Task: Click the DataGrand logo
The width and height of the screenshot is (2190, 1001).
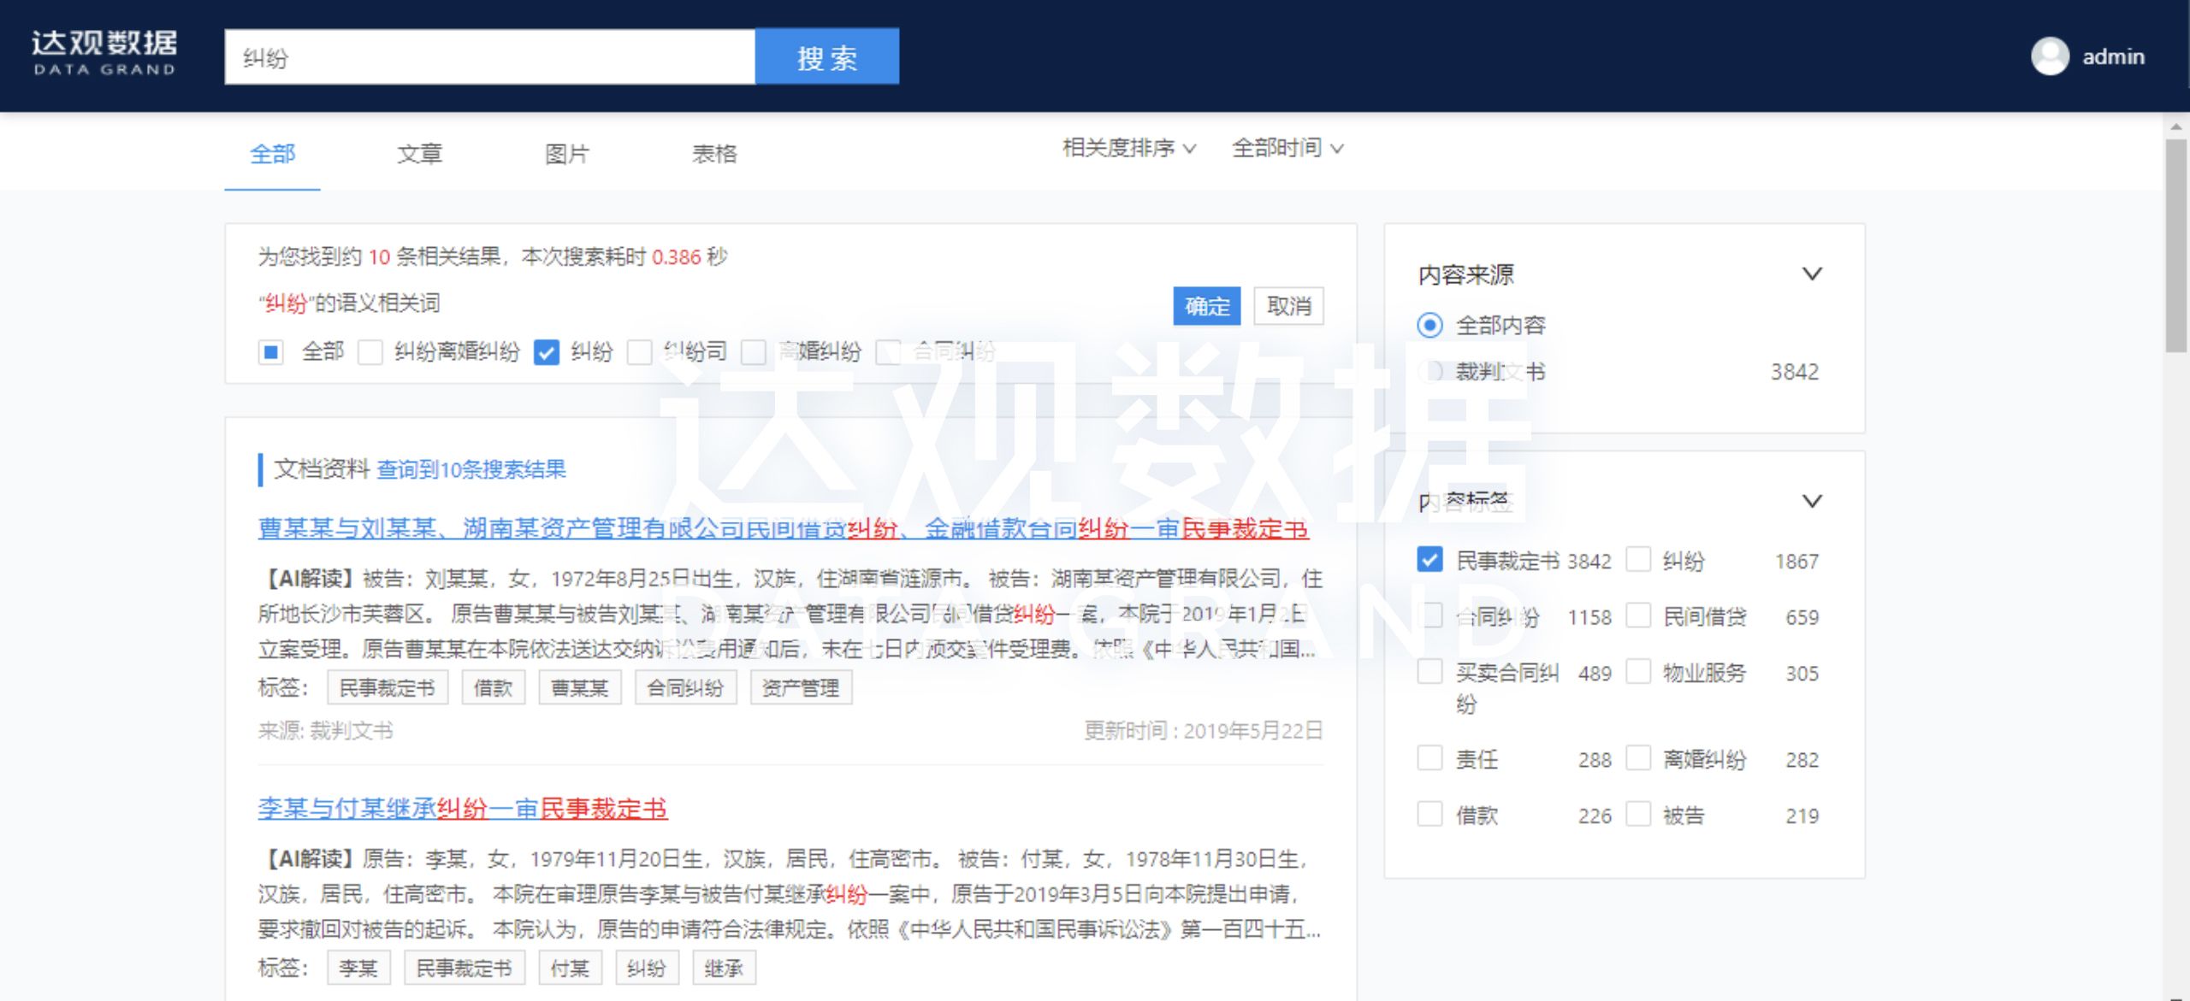Action: point(104,54)
